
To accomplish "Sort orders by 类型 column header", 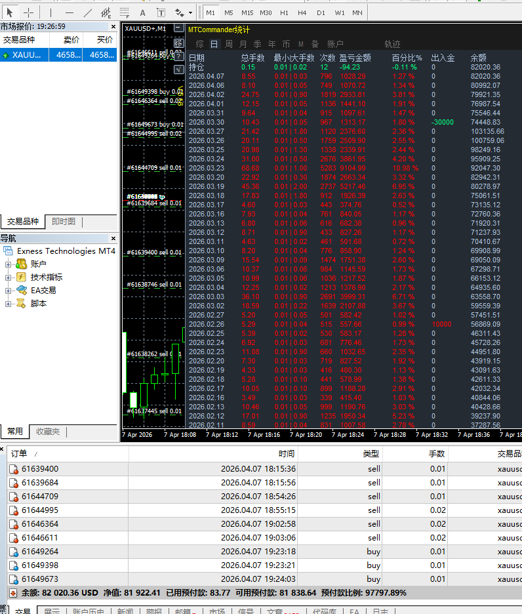I will (x=340, y=453).
